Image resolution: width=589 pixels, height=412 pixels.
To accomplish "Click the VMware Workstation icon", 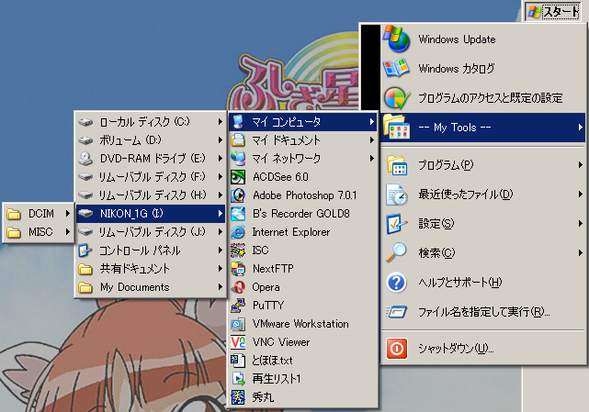I will click(238, 324).
